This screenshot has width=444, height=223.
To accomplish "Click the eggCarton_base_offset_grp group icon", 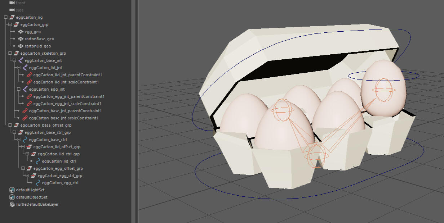I will [16, 125].
